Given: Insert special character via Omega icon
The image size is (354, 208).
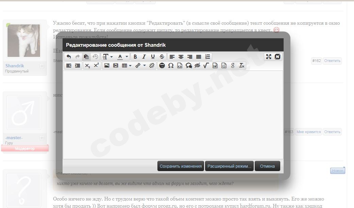Looking at the screenshot, I should click(x=171, y=65).
